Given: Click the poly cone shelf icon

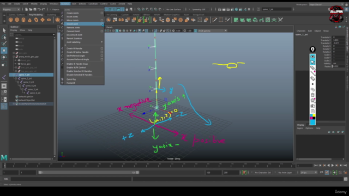Looking at the screenshot, I should [29, 20].
